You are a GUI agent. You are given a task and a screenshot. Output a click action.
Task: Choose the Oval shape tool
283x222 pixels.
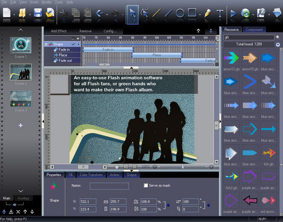point(180,13)
